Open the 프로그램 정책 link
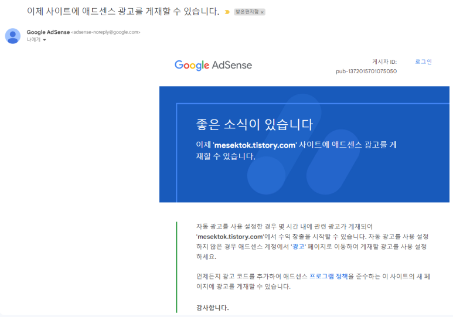The width and height of the screenshot is (453, 317). 329,276
